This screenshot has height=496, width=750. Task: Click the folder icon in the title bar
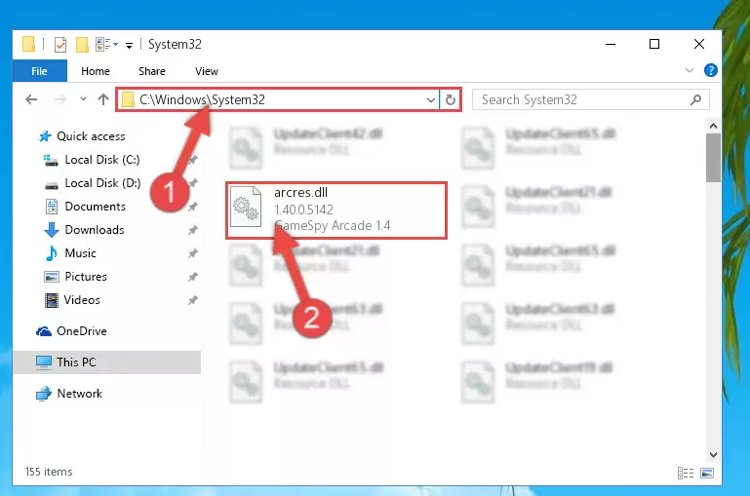coord(28,45)
